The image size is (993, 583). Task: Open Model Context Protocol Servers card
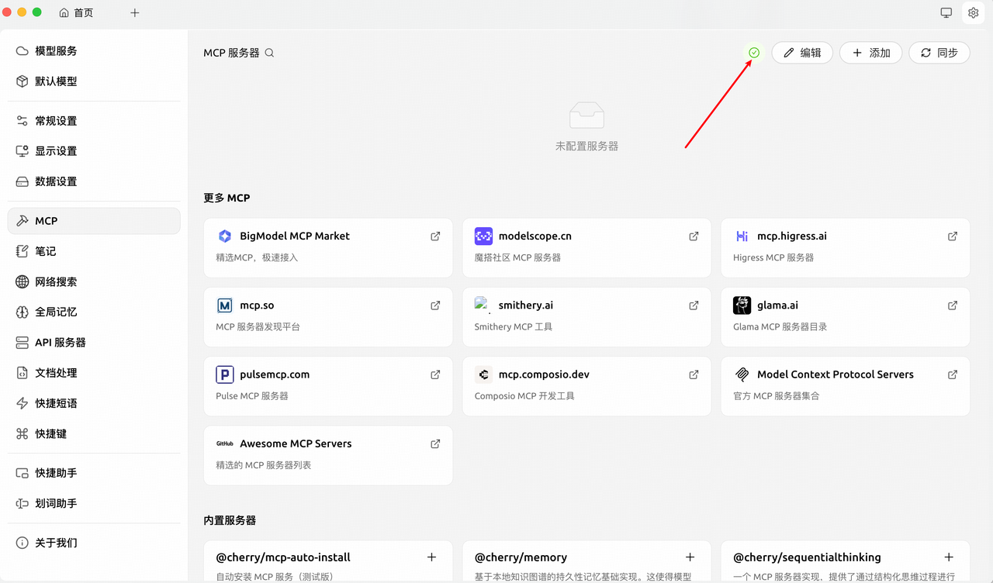point(844,385)
